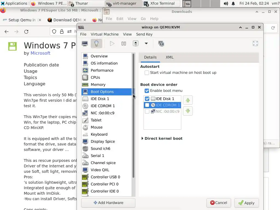The width and height of the screenshot is (280, 210).
Task: Open shutdown options dropdown arrow
Action: 146,43
